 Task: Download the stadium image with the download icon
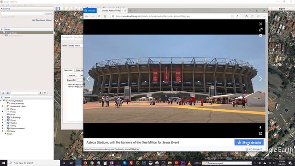pos(260,128)
